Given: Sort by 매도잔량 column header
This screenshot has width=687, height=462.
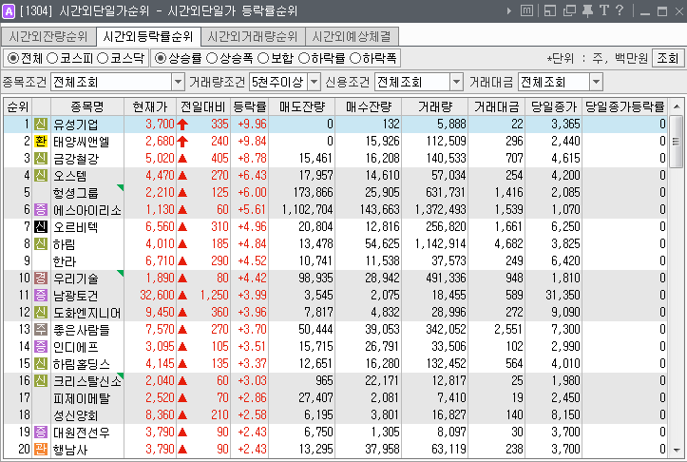Looking at the screenshot, I should (x=302, y=106).
